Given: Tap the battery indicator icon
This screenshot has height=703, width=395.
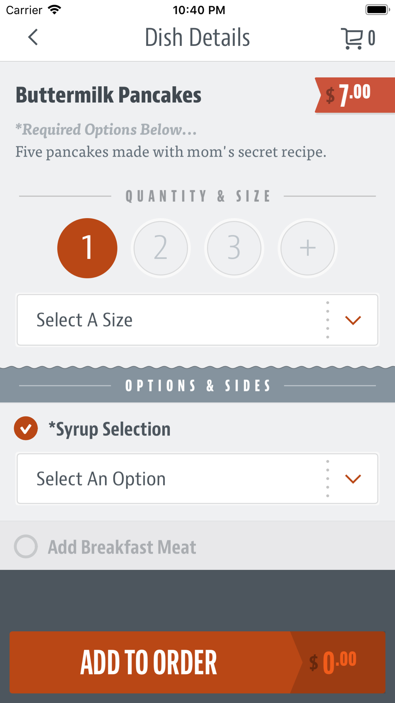Looking at the screenshot, I should click(x=377, y=9).
